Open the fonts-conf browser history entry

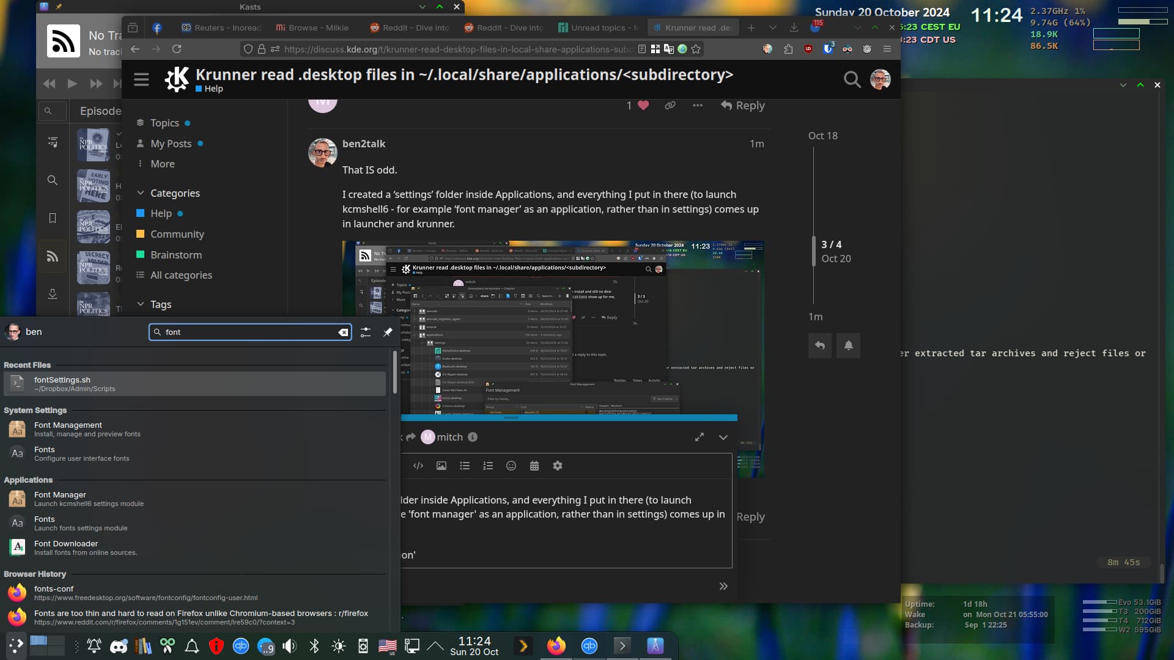pos(194,593)
